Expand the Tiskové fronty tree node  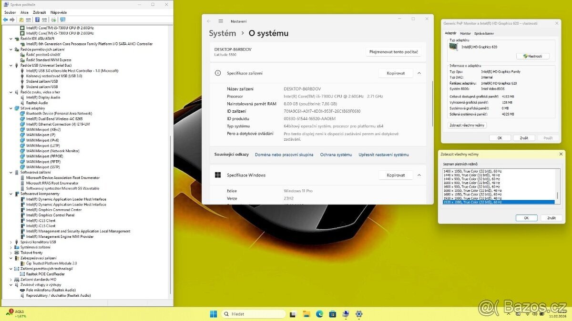10,253
